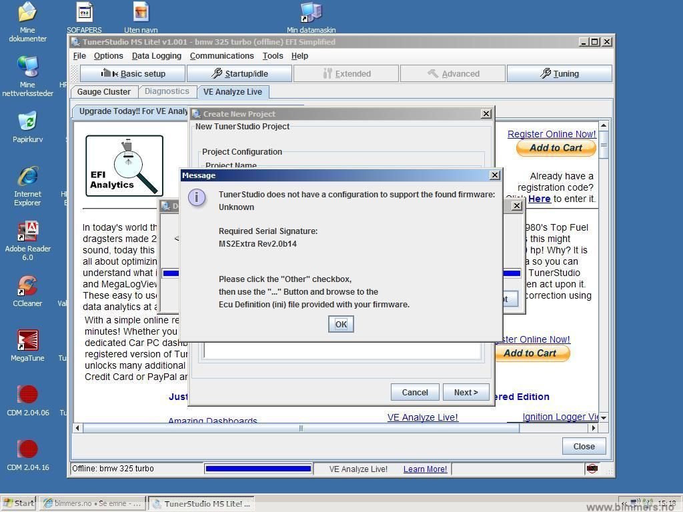Open the File menu
Viewport: 683px width, 512px height.
79,56
